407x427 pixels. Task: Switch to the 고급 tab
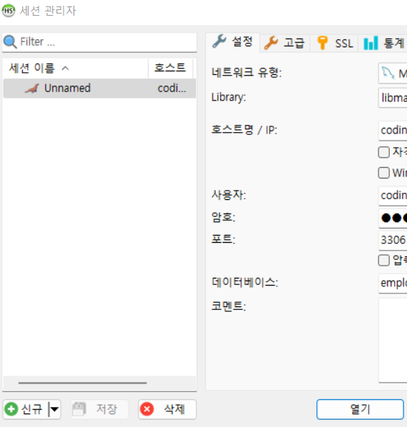284,43
